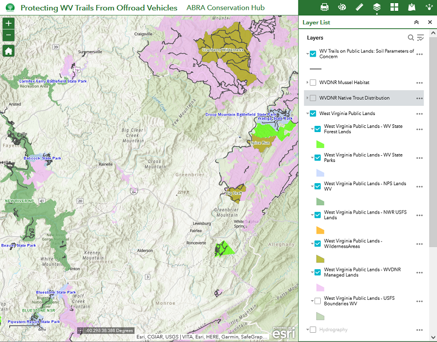The width and height of the screenshot is (437, 342).
Task: Check the WVDNR Native Trout Distribution box
Action: click(313, 98)
